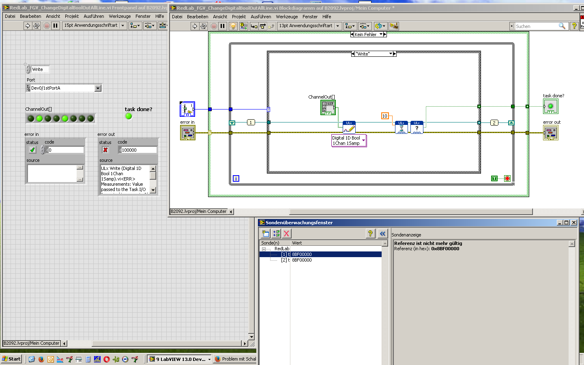Delete selected probe with red X icon
584x365 pixels.
coord(286,233)
